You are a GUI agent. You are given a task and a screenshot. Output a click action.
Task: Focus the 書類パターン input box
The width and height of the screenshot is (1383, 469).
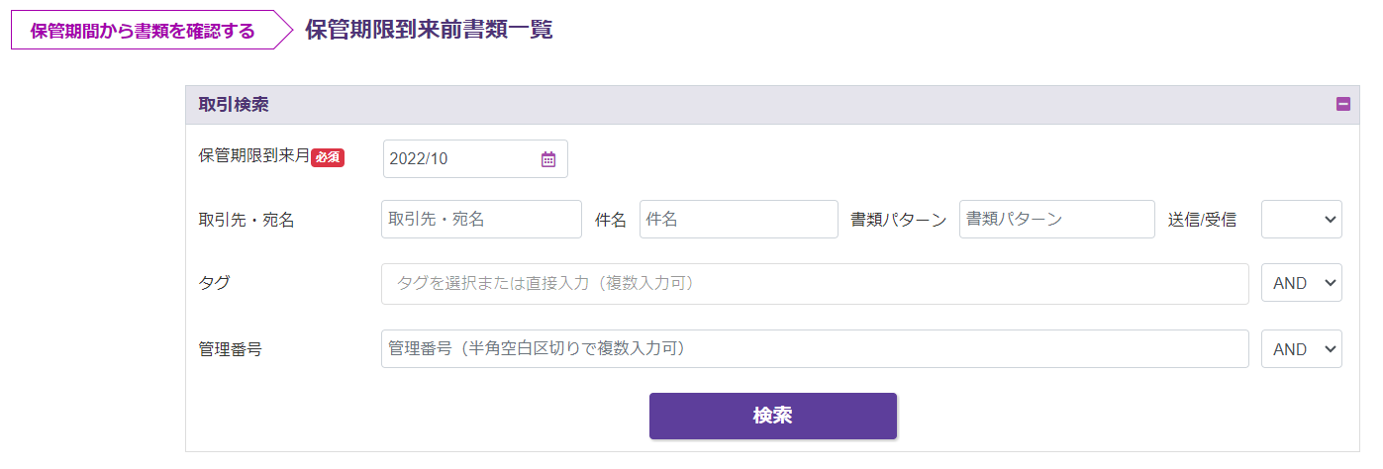point(1056,220)
